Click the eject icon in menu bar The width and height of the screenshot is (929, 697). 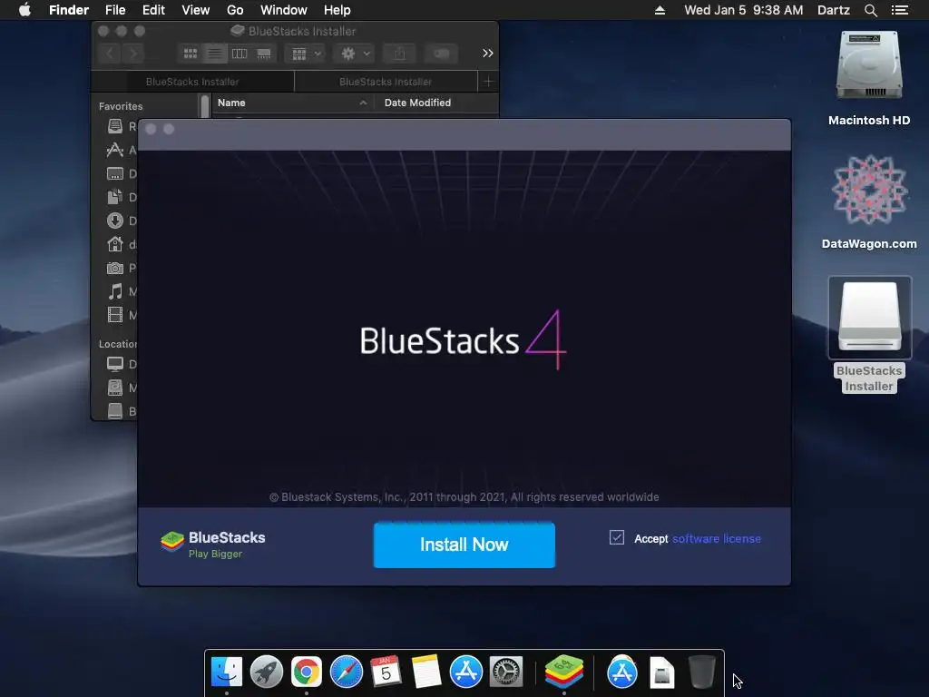pos(660,10)
